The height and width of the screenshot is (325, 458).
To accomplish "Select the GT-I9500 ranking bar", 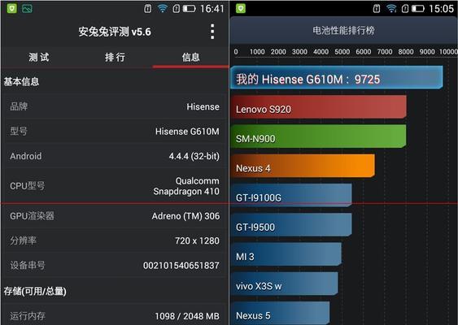I will coord(291,224).
